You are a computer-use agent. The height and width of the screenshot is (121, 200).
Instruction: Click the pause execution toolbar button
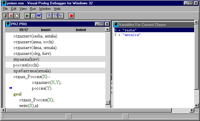(x=33, y=16)
